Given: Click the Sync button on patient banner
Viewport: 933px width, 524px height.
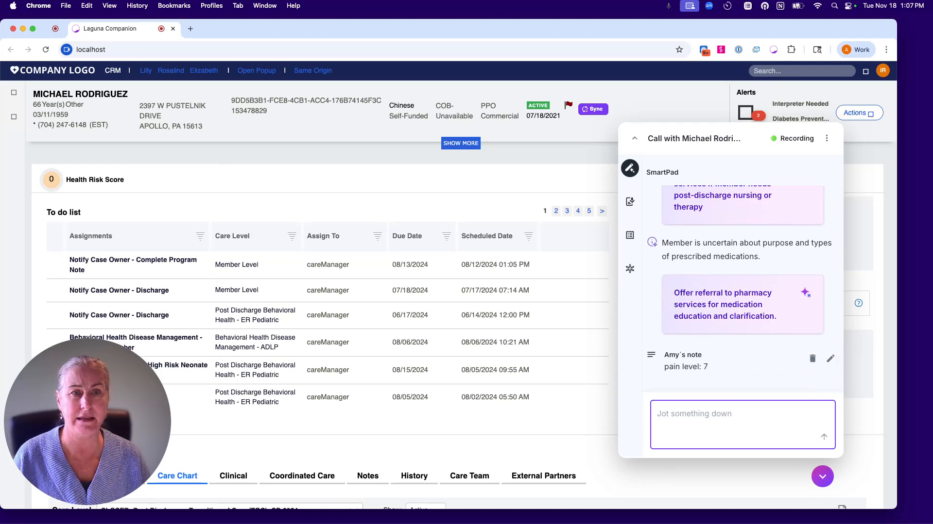Looking at the screenshot, I should [x=593, y=109].
